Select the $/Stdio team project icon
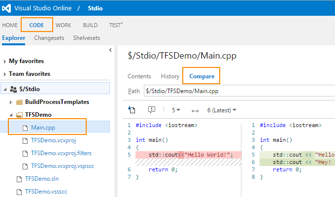Screen dimensions: 335x197 tap(13, 89)
